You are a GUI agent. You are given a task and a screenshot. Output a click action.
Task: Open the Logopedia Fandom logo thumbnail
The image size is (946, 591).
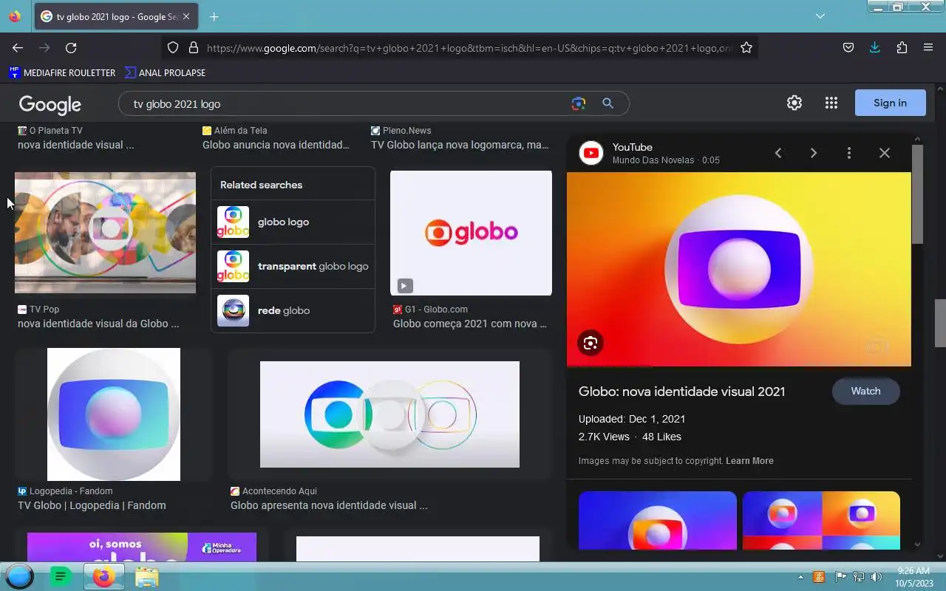(114, 414)
